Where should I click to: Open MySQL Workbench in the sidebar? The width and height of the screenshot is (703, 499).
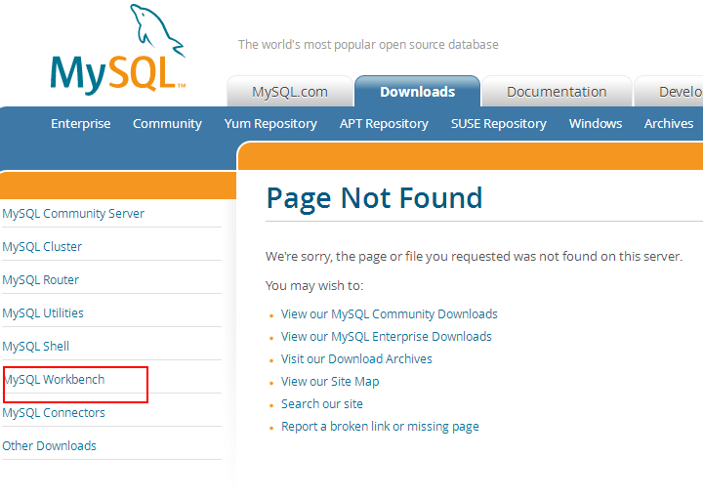tap(54, 379)
